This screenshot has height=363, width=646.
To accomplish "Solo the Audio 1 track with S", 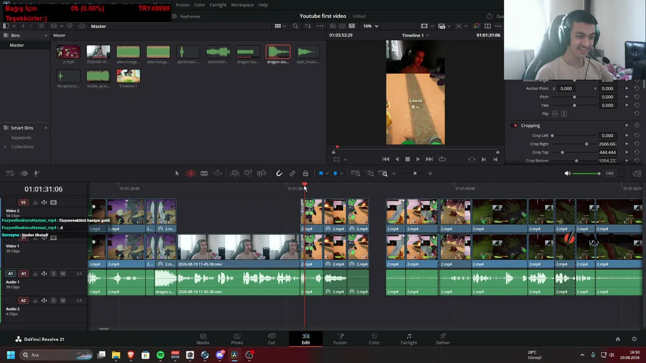I will (x=53, y=274).
